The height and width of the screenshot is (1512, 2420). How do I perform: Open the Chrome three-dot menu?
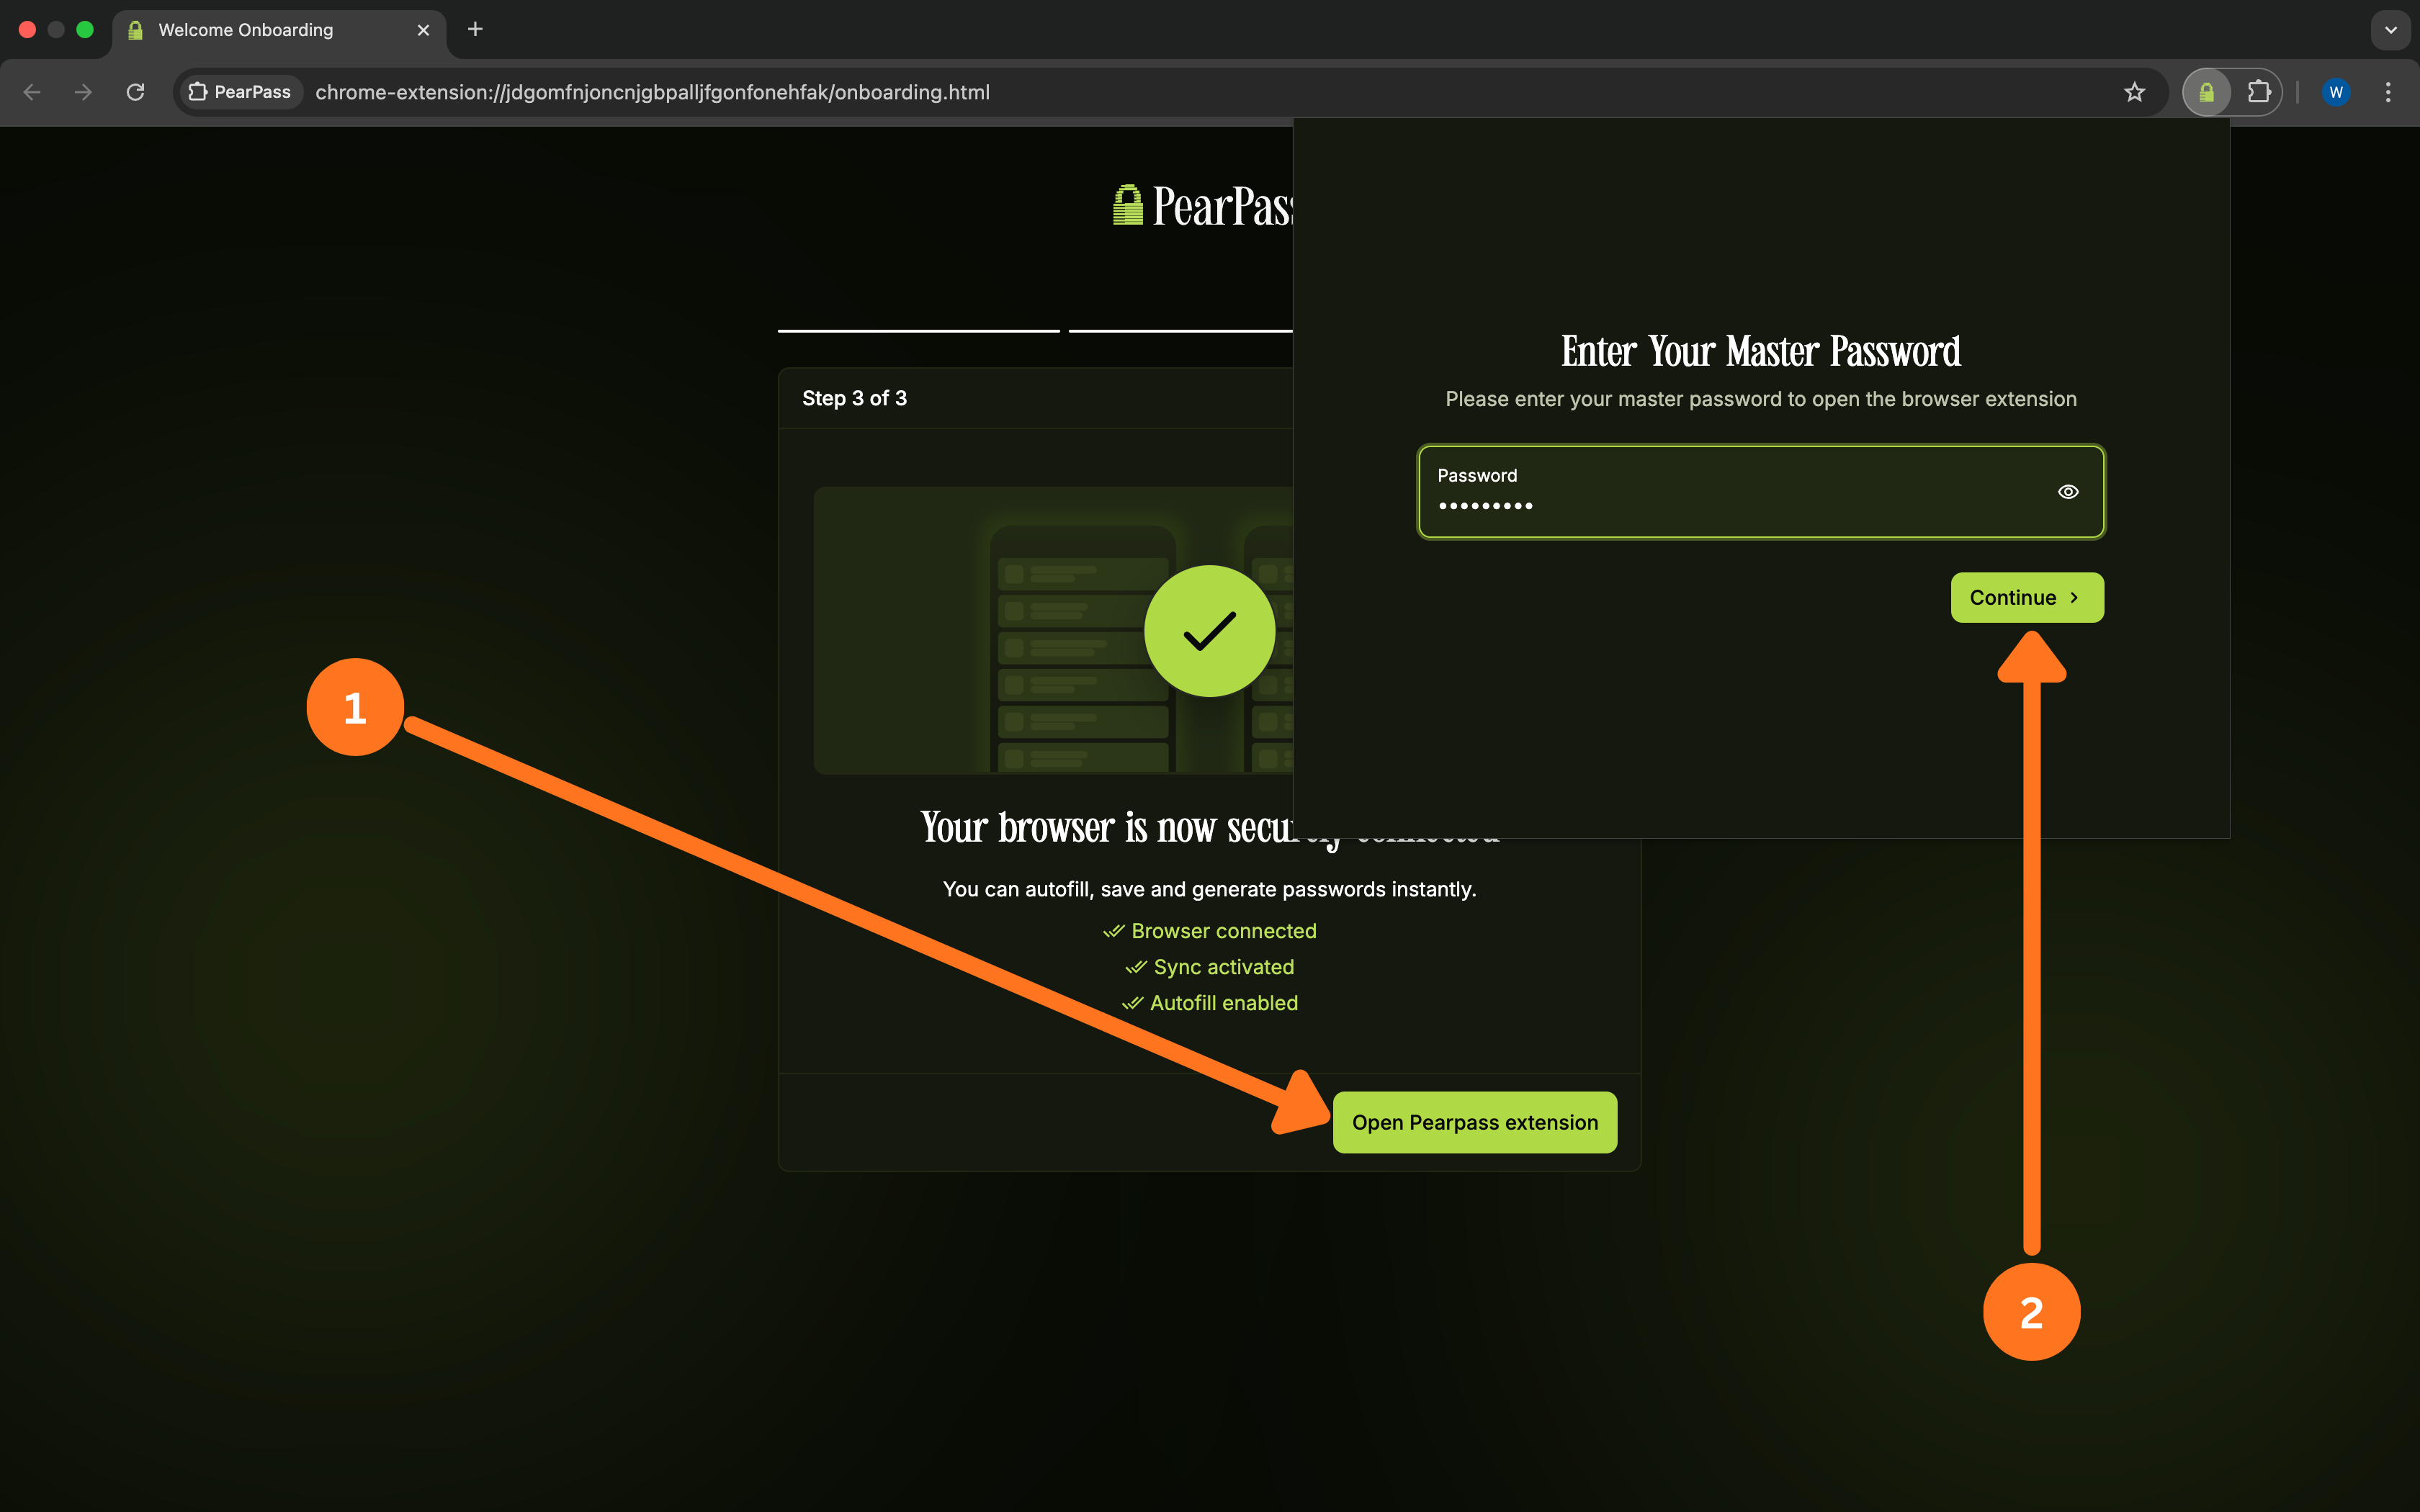point(2388,92)
